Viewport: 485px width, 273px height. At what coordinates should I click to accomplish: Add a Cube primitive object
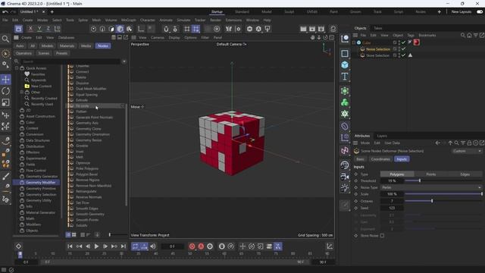tap(345, 65)
